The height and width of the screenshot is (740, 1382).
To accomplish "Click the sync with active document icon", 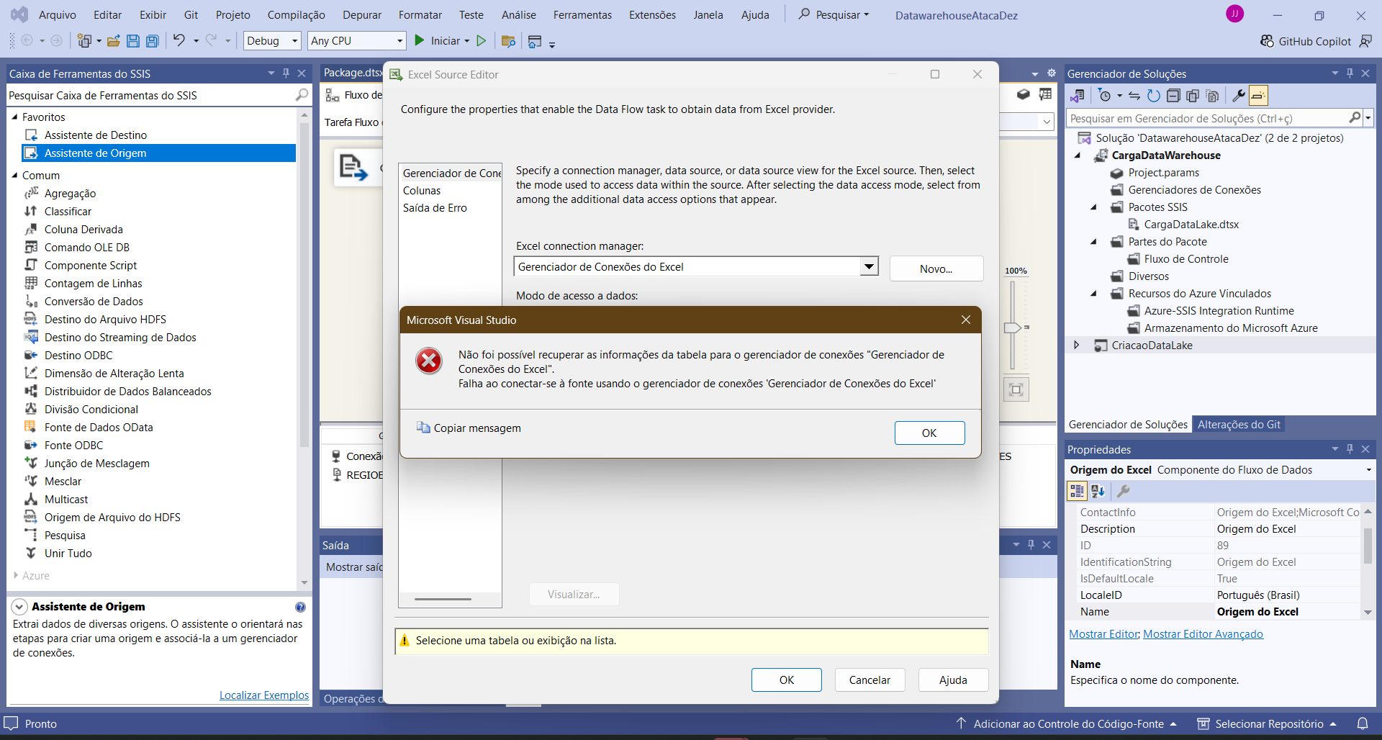I will coord(1134,96).
